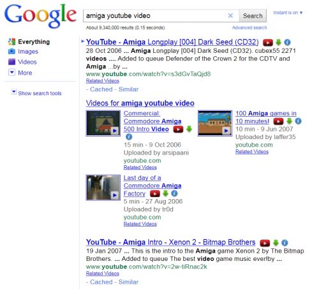The width and height of the screenshot is (319, 289).
Task: Click text Uploaded by tr0d
Action: tap(149, 209)
